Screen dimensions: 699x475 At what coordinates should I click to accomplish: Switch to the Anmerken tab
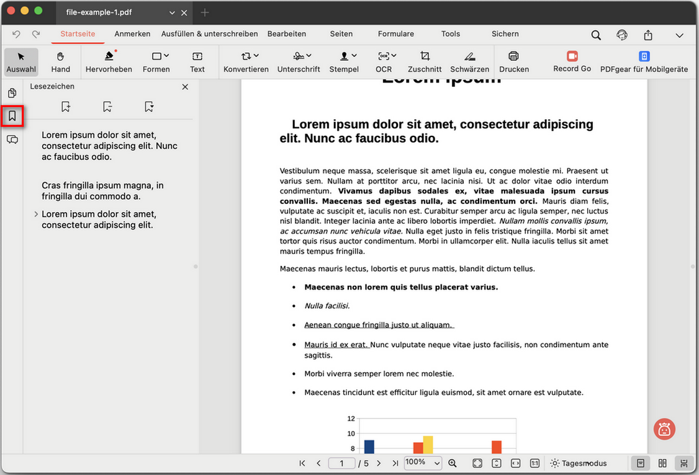point(132,34)
